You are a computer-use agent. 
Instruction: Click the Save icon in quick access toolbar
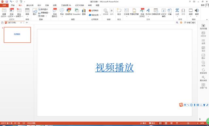(x=7, y=2)
